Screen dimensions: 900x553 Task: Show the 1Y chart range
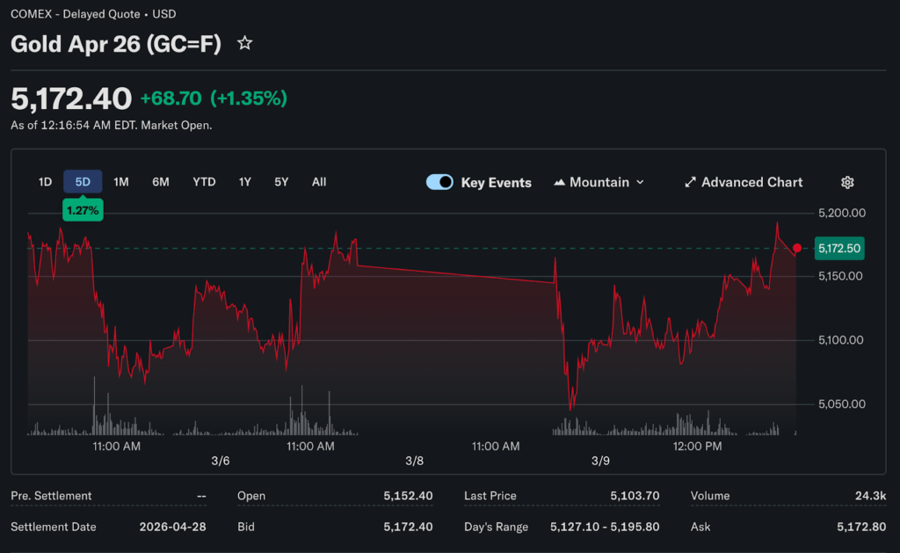[x=245, y=182]
